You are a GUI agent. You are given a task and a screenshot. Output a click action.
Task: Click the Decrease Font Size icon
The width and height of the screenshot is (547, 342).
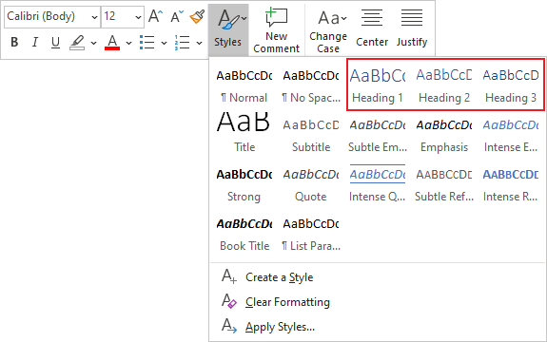[x=177, y=16]
